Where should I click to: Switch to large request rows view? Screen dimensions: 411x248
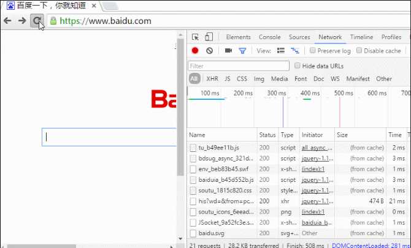coord(281,50)
